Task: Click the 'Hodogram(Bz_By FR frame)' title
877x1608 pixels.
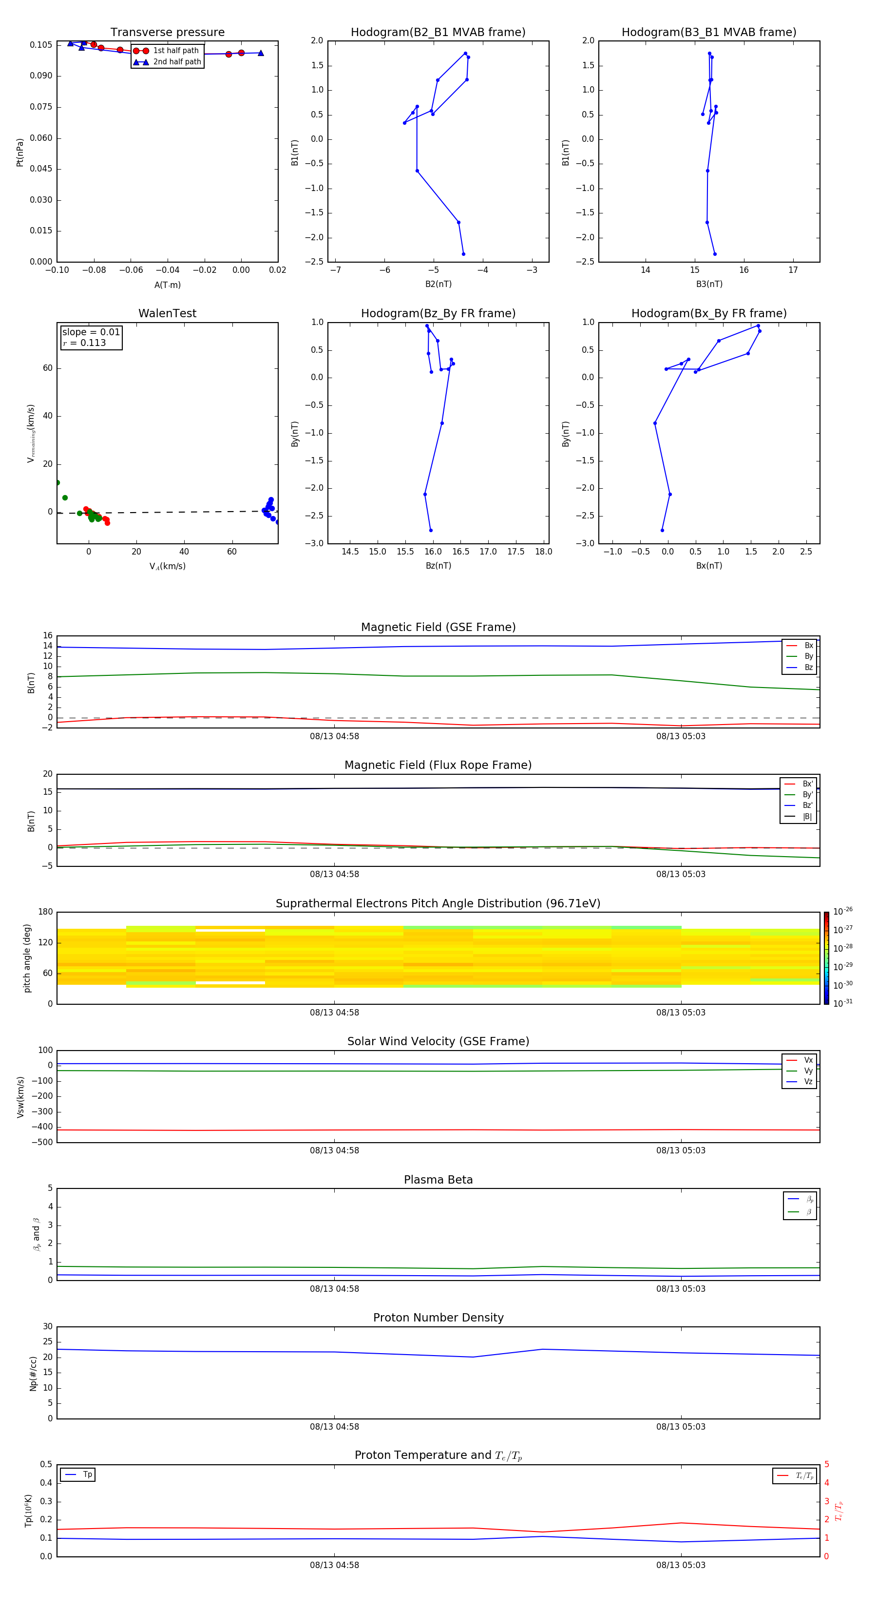Action: (438, 313)
